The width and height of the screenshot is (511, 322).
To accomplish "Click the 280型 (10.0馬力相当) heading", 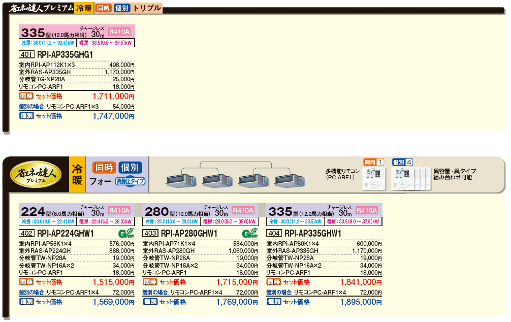I will [x=177, y=212].
